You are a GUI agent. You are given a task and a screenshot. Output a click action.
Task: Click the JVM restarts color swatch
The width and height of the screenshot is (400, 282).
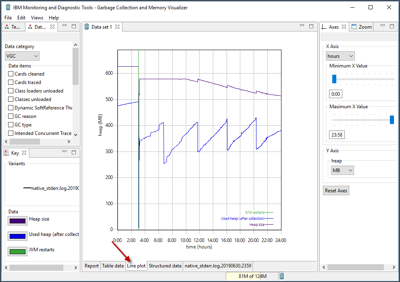(17, 252)
